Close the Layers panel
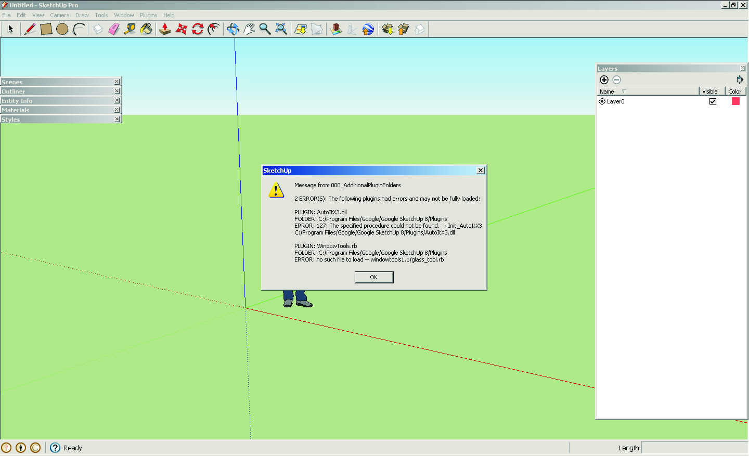This screenshot has width=749, height=456. pyautogui.click(x=743, y=69)
